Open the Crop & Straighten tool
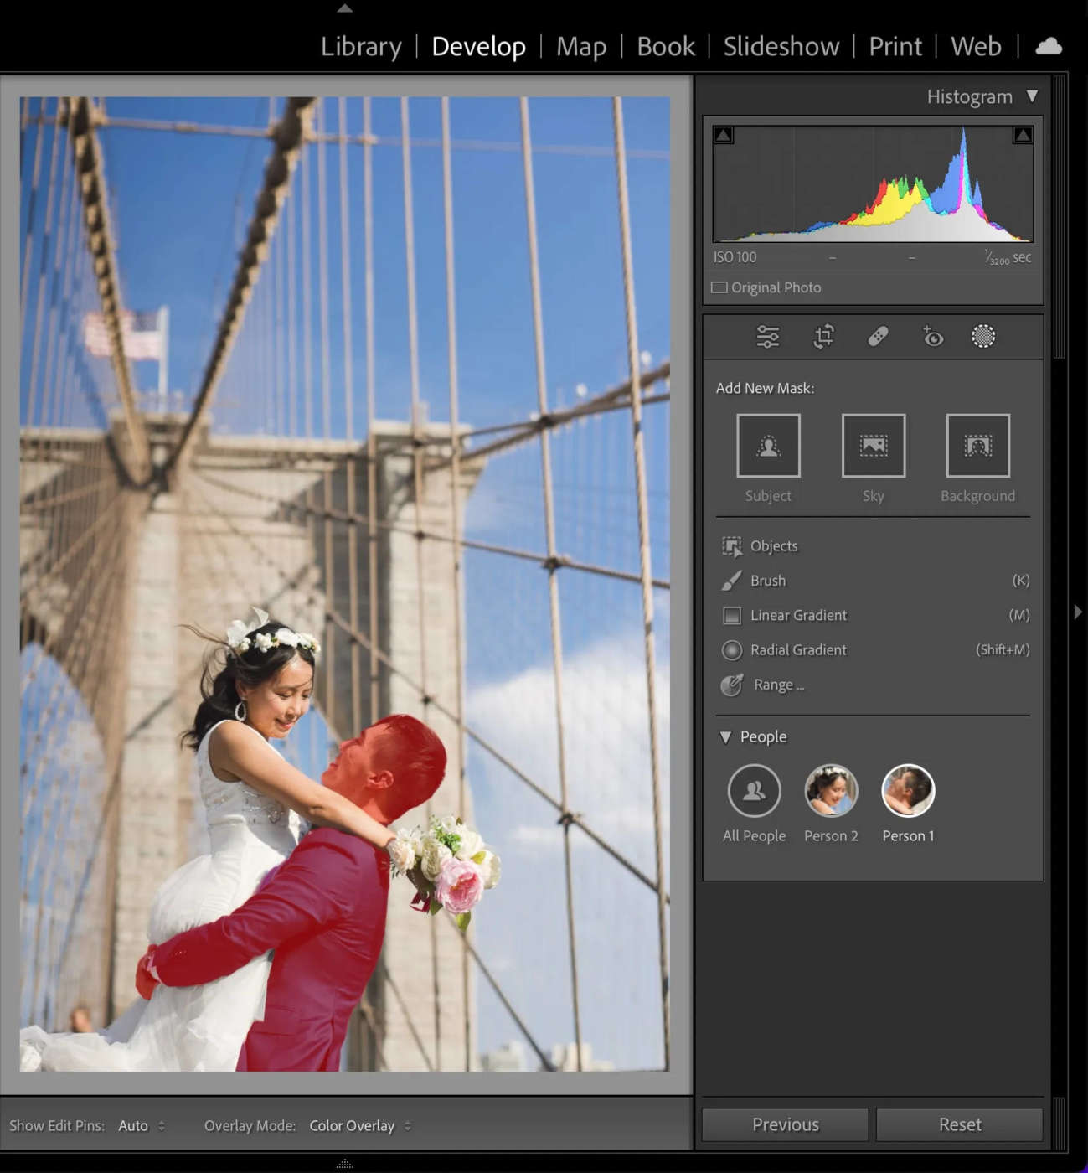This screenshot has height=1173, width=1088. click(x=822, y=336)
